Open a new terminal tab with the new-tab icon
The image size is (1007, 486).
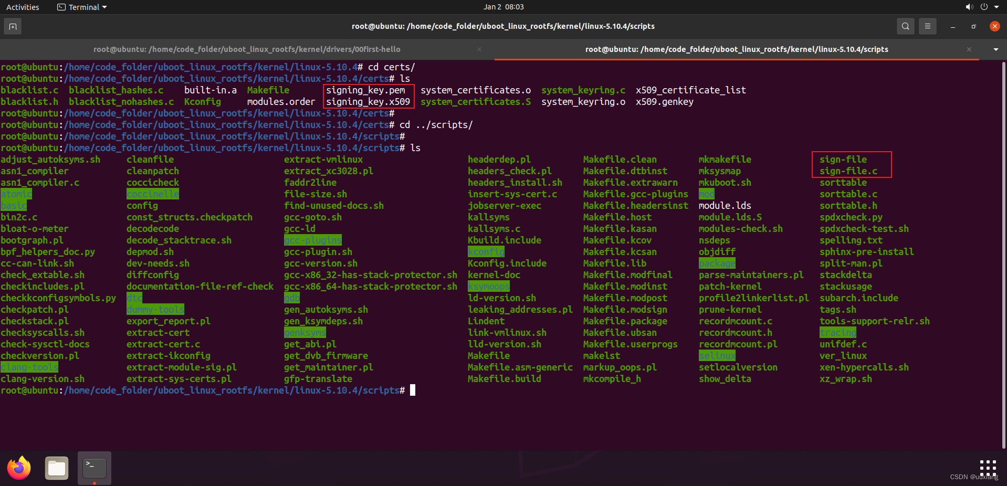point(13,26)
